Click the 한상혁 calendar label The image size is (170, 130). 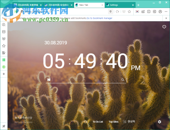131,121
